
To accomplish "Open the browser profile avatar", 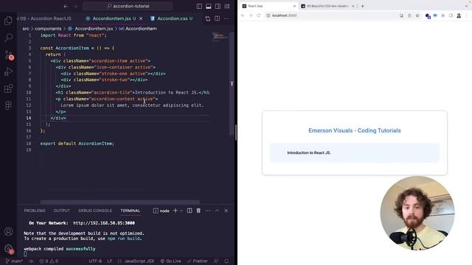I will (x=459, y=15).
